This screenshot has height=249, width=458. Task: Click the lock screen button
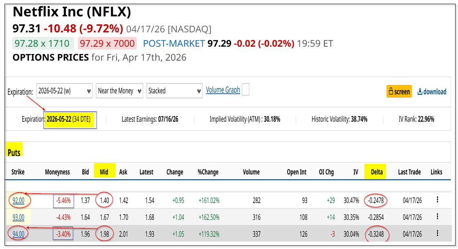tap(399, 91)
